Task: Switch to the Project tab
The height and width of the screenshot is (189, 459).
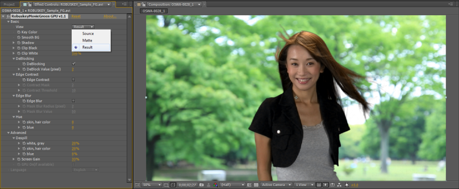Action: (9, 4)
